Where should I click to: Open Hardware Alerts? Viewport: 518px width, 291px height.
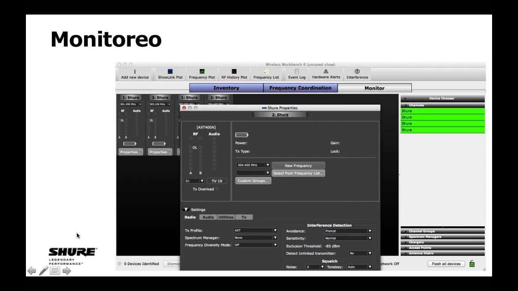[x=326, y=74]
